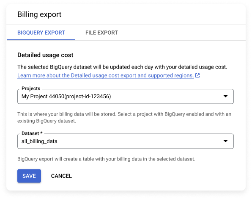This screenshot has width=252, height=199.
Task: Switch to the BigQuery Export tab
Action: [x=41, y=33]
